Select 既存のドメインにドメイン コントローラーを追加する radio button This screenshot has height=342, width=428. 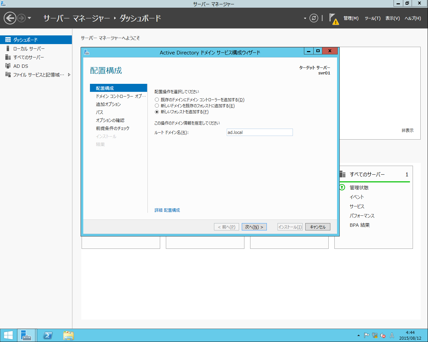pyautogui.click(x=157, y=100)
